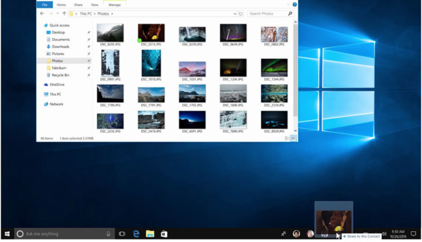Select the DSC_7890.JPG frozen waterfall thumbnail
This screenshot has width=422, height=242.
coord(233,120)
